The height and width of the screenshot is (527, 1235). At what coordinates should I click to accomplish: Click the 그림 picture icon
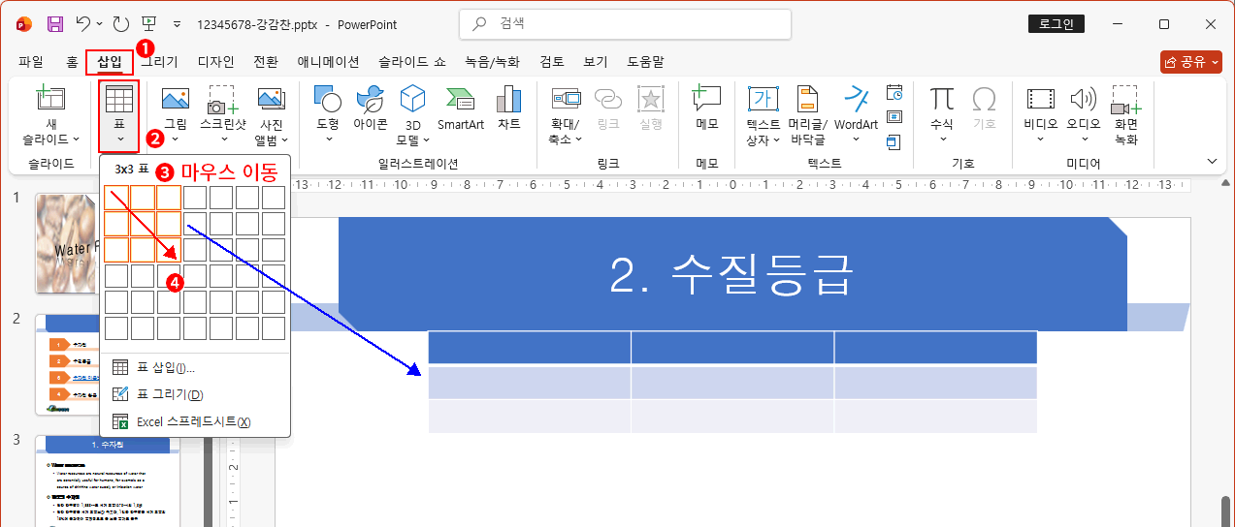tap(175, 98)
